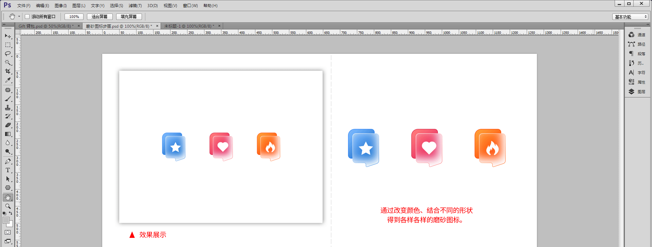Image resolution: width=652 pixels, height=247 pixels.
Task: Toggle Quick Mask mode
Action: click(x=8, y=232)
